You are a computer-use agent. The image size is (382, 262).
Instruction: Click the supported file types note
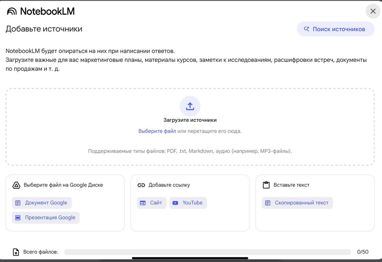coord(190,151)
